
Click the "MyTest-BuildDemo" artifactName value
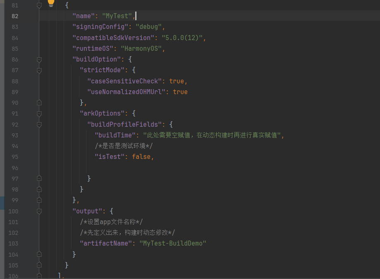point(174,243)
